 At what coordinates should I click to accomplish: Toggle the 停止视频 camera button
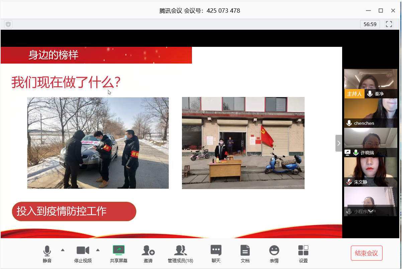pyautogui.click(x=83, y=251)
